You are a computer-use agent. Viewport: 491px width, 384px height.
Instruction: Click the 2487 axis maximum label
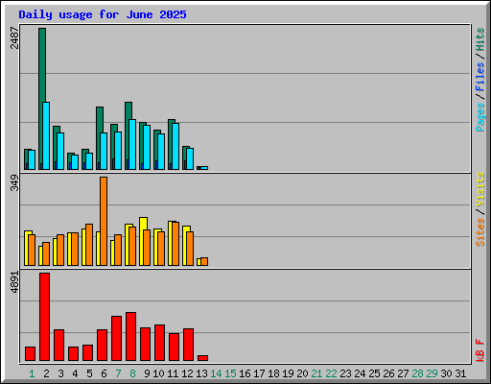click(14, 37)
